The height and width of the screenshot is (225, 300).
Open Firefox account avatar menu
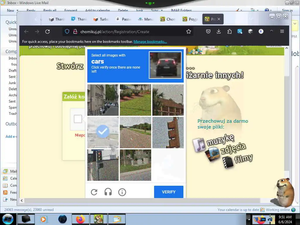tap(261, 31)
